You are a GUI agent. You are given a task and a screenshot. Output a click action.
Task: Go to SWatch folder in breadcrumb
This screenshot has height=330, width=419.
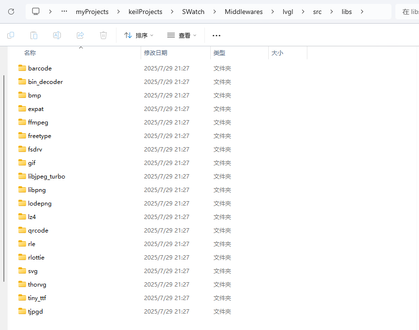(193, 12)
